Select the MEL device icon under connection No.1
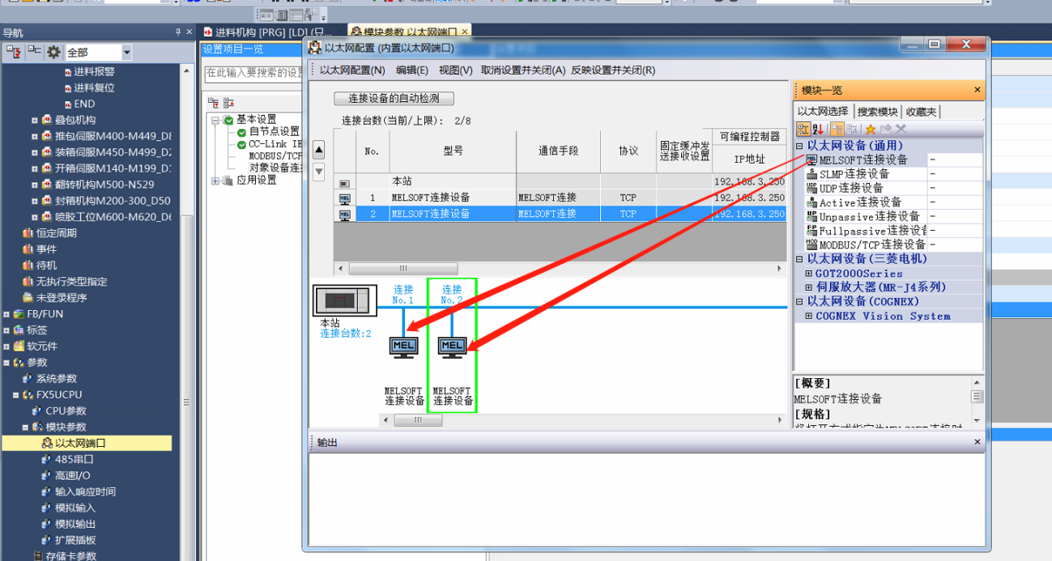This screenshot has height=561, width=1052. [x=403, y=346]
